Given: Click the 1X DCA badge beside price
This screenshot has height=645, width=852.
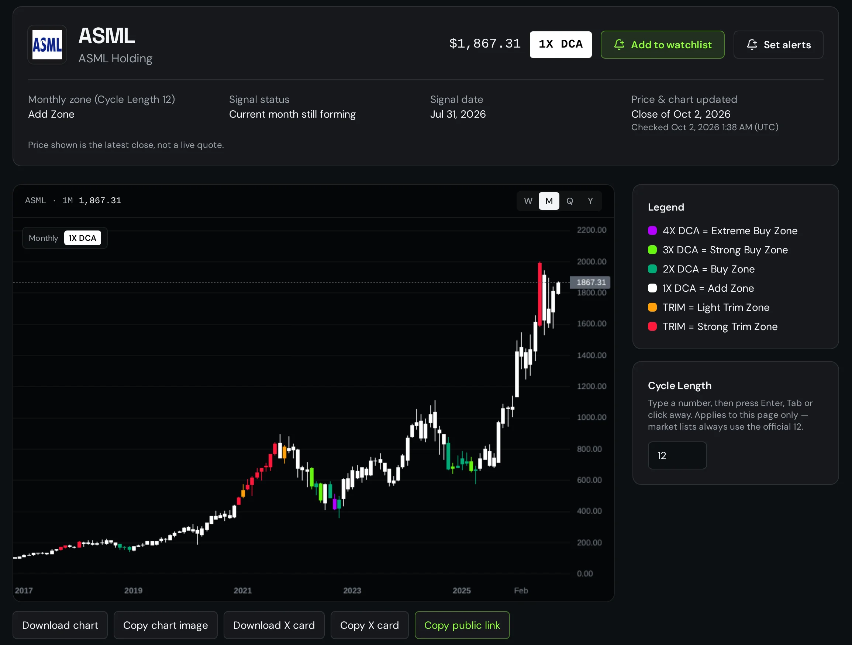Looking at the screenshot, I should [560, 45].
